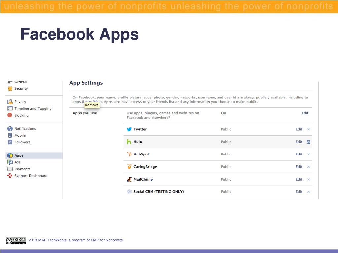Click the Notifications globe icon
Image resolution: width=338 pixels, height=253 pixels.
point(10,129)
